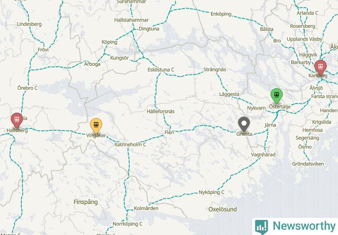Select the Vagnhärad station label
Screen dimensions: 338x235
click(263, 154)
